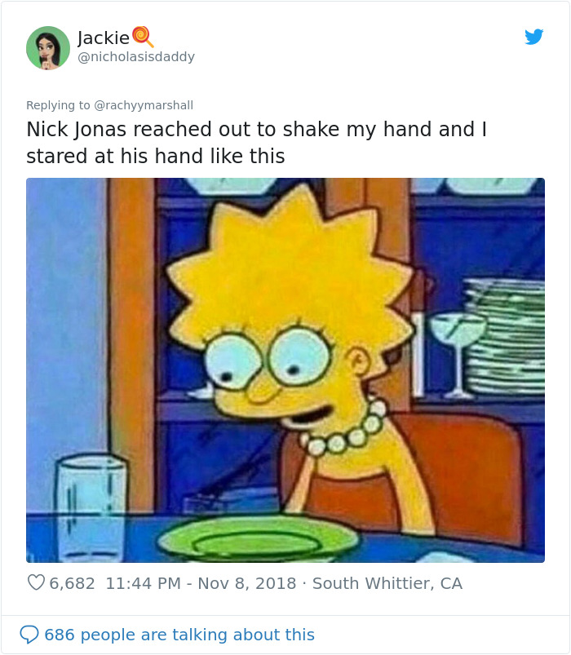Open "686 people are talking about this"
This screenshot has height=655, width=571.
tap(179, 635)
